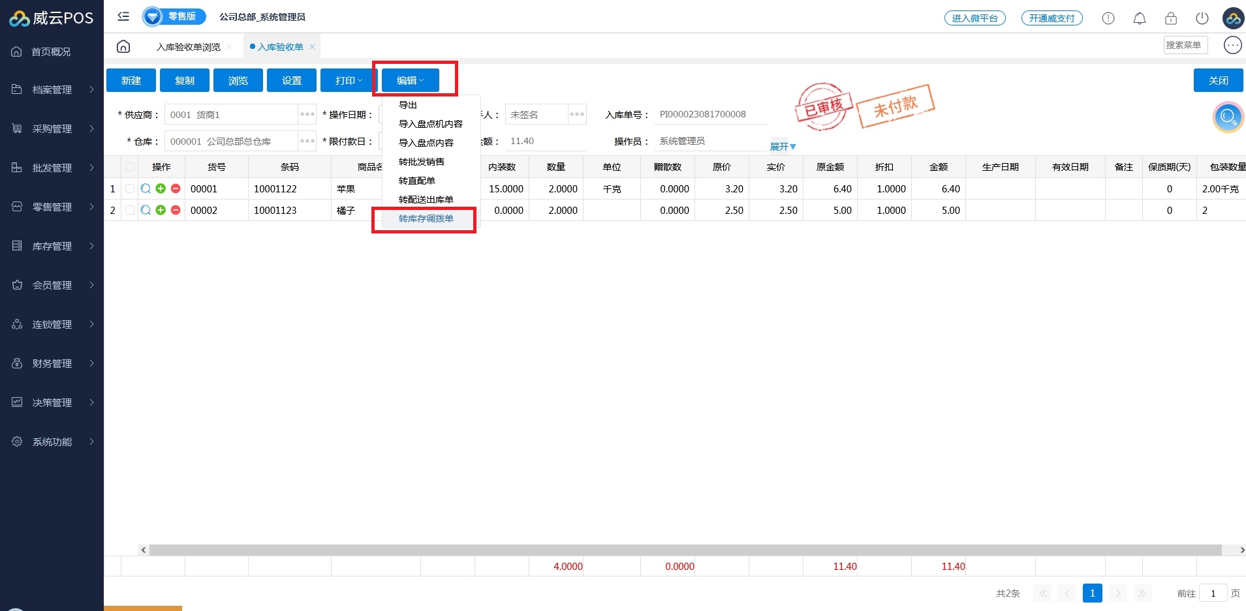Toggle the select-all header checkbox
Viewport: 1246px width, 611px height.
[x=130, y=167]
